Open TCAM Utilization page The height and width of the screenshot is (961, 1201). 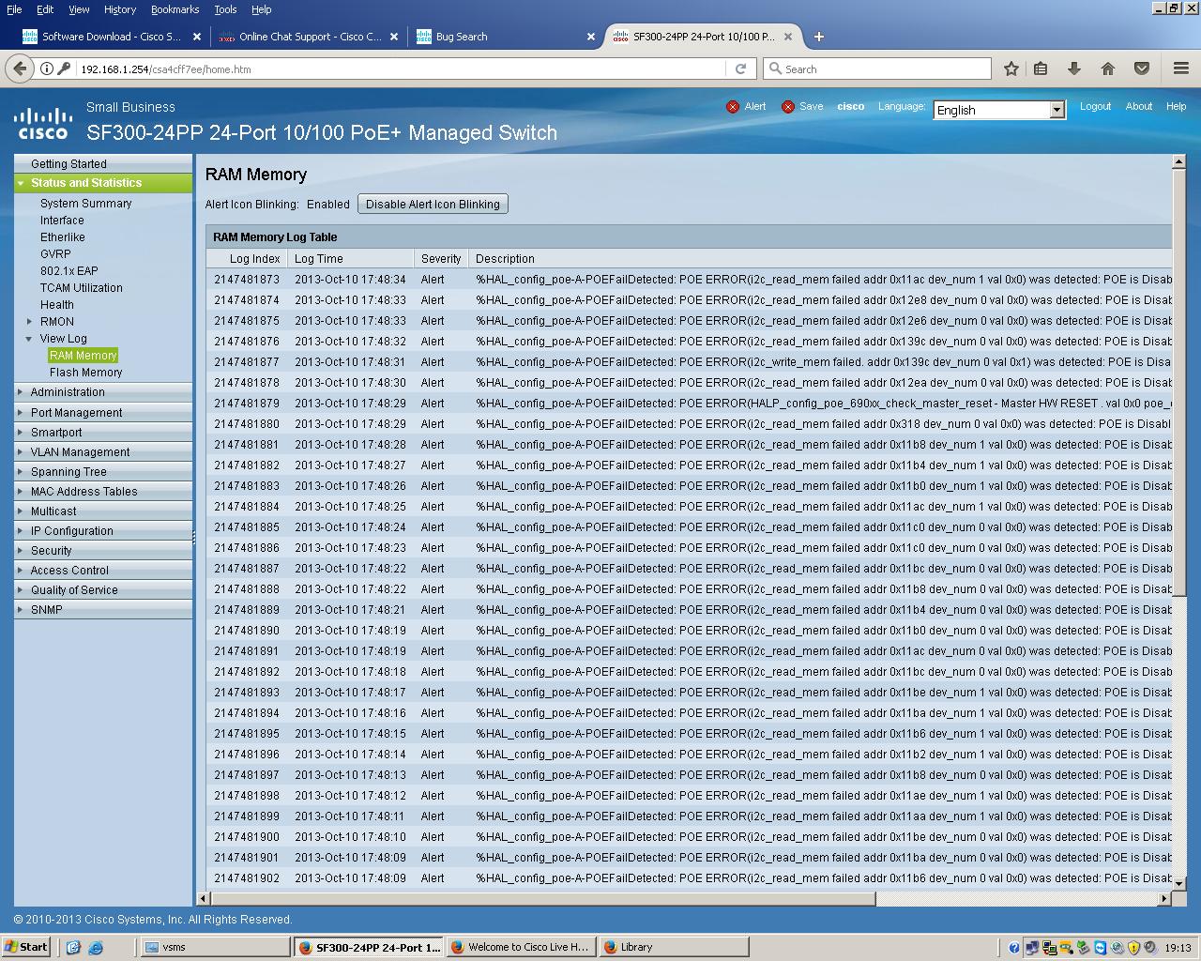tap(81, 288)
